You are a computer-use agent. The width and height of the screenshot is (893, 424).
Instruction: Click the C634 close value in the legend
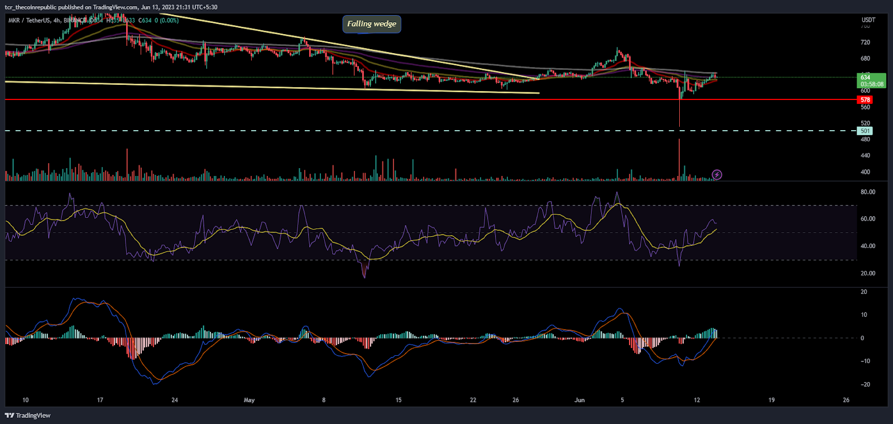coord(145,21)
